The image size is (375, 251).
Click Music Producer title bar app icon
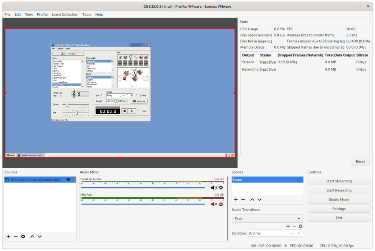click(x=53, y=45)
